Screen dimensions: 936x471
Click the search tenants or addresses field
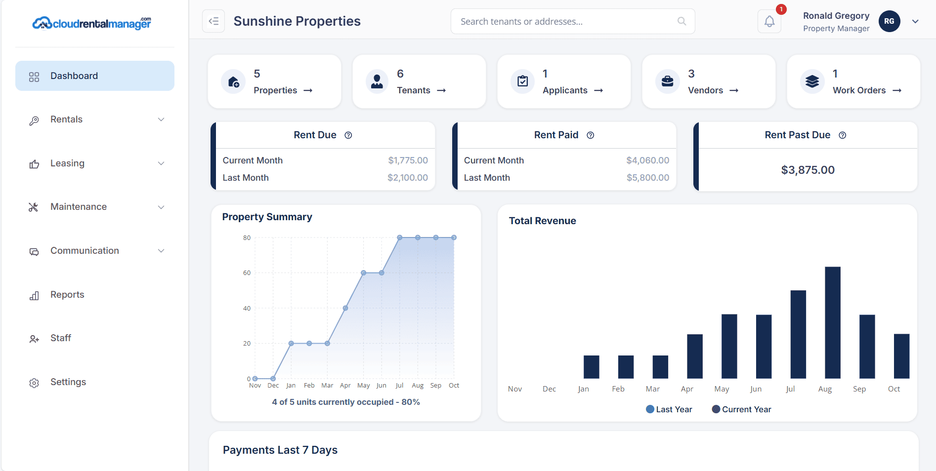click(566, 21)
